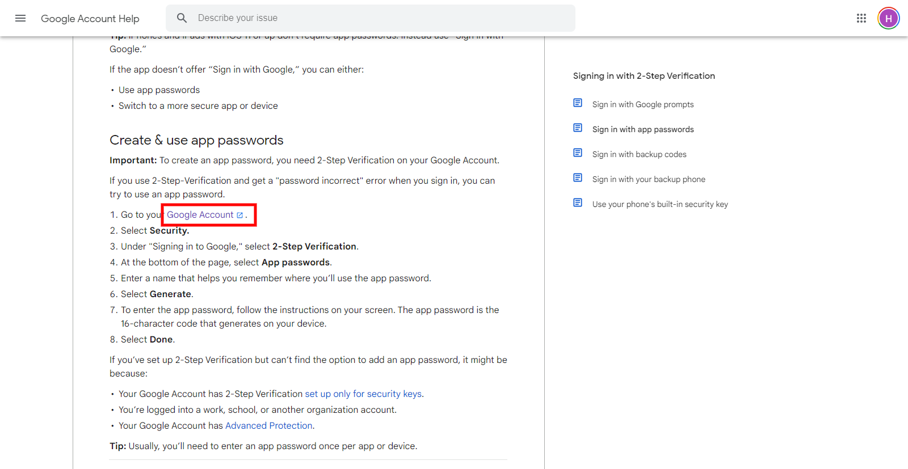Viewport: 908px width, 469px height.
Task: Go to Google Account Help home title
Action: coord(90,19)
